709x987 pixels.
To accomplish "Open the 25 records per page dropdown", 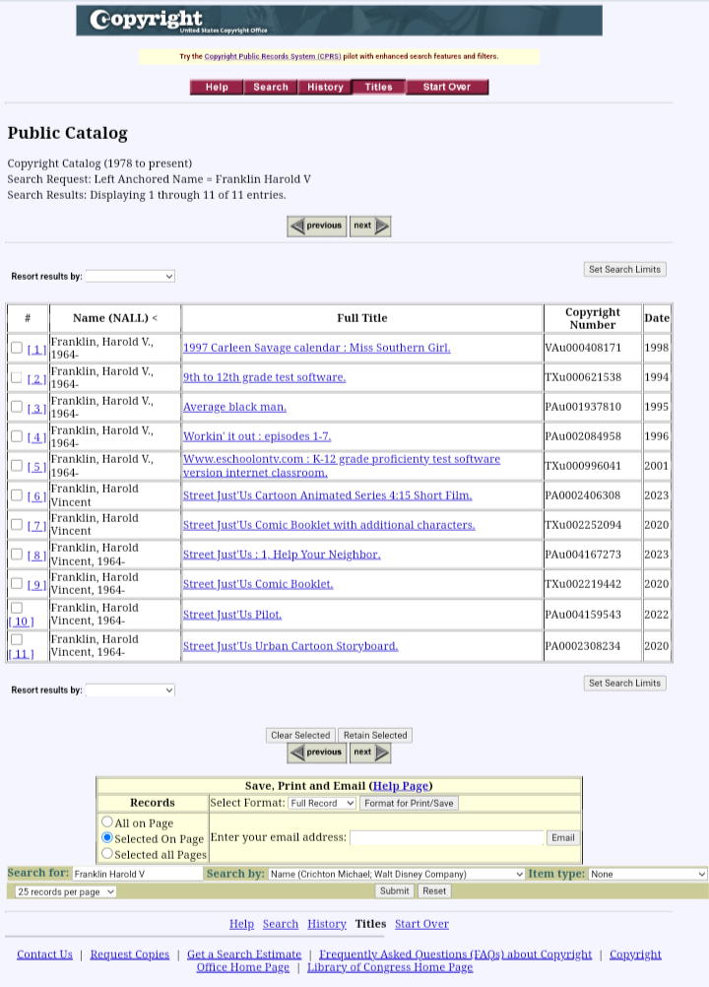I will 65,891.
